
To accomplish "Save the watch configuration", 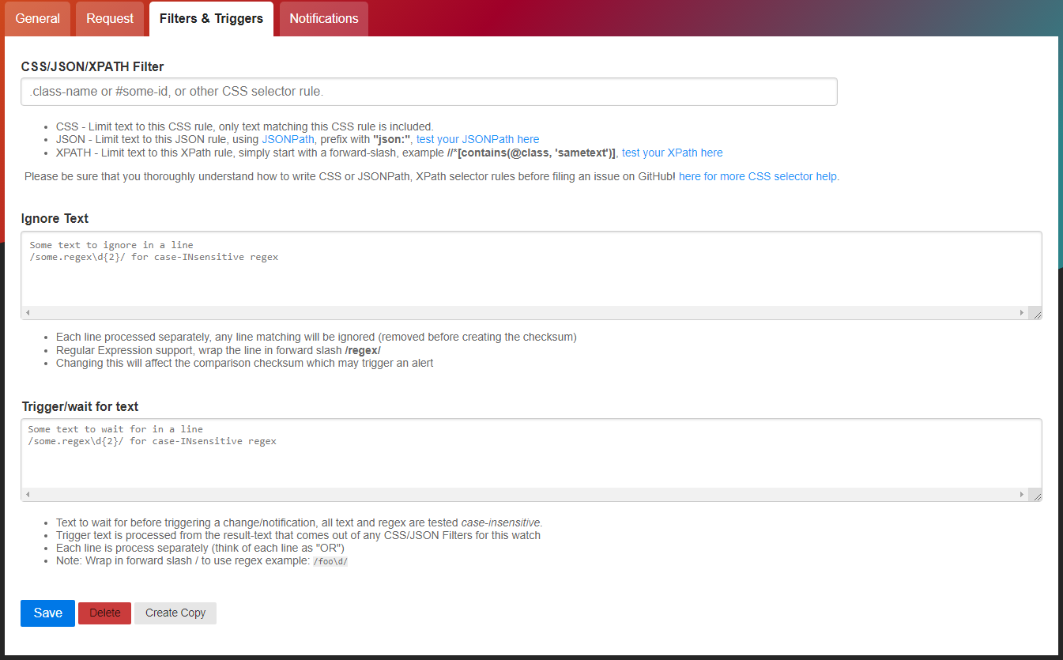I will coord(47,613).
